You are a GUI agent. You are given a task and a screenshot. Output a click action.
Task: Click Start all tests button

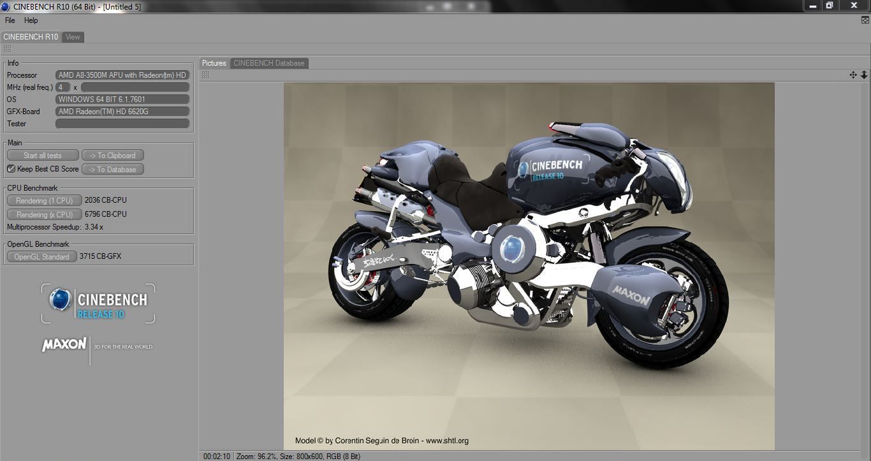pos(43,155)
